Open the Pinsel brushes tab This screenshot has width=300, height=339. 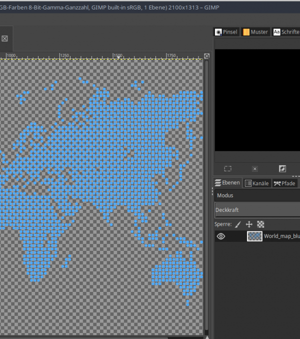coord(226,32)
